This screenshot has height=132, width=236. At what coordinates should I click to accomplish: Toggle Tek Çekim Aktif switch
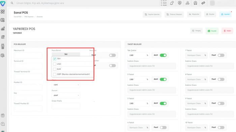[163, 55]
